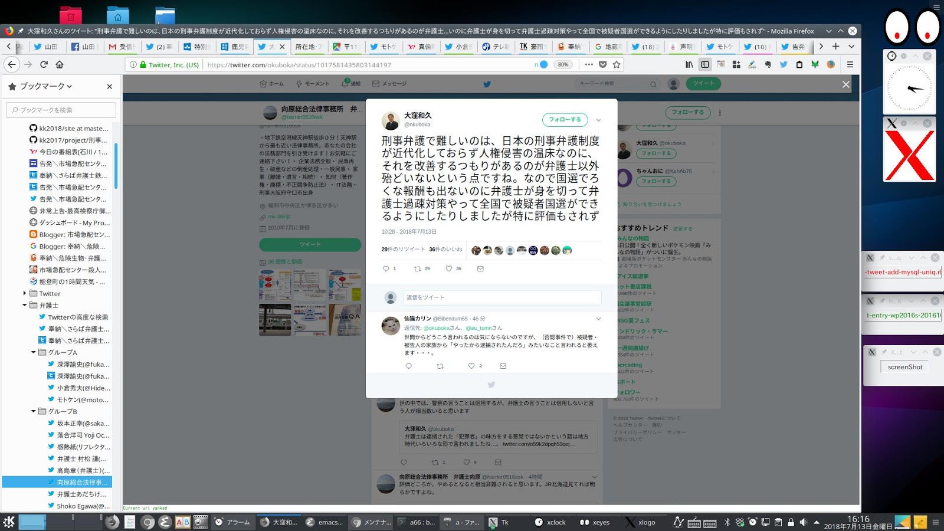Click the 80% zoom level indicator
The image size is (944, 531).
pyautogui.click(x=563, y=64)
